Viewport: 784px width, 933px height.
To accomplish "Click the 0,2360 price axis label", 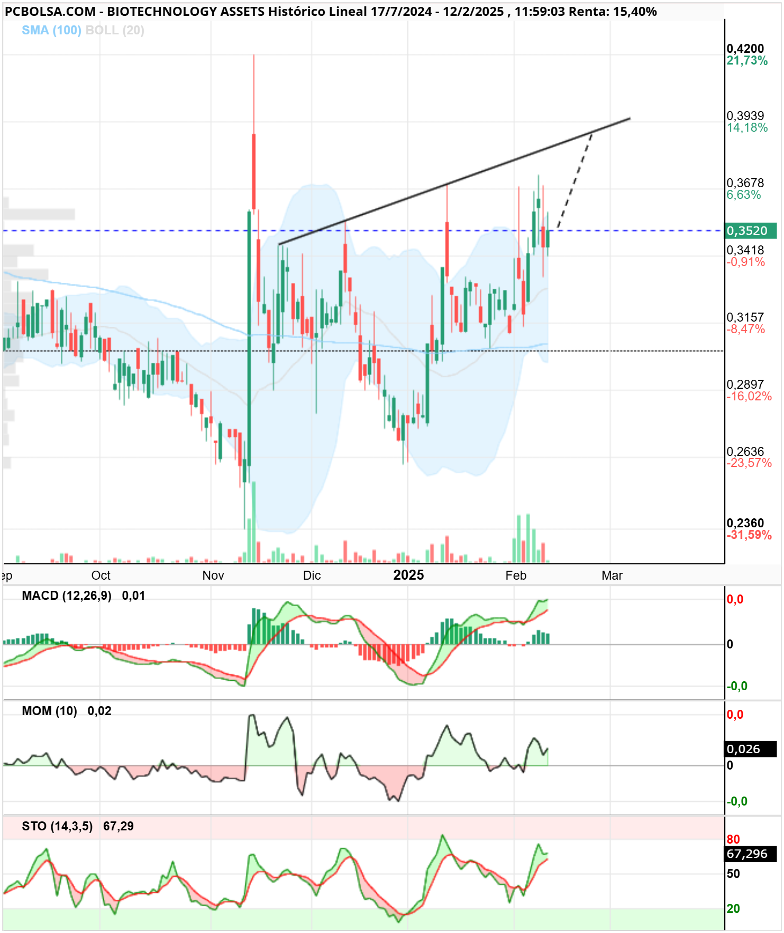I will [x=745, y=523].
